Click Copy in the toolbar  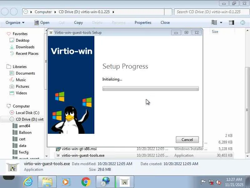[78, 23]
